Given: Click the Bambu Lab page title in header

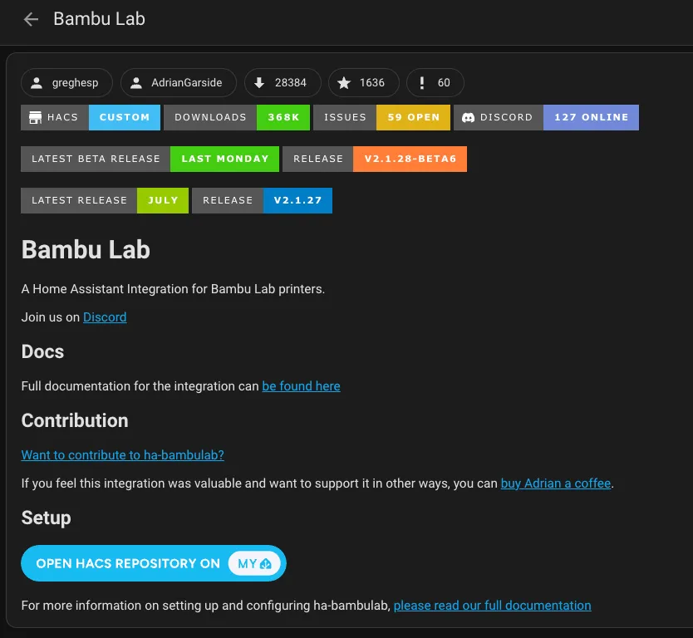Looking at the screenshot, I should tap(100, 19).
